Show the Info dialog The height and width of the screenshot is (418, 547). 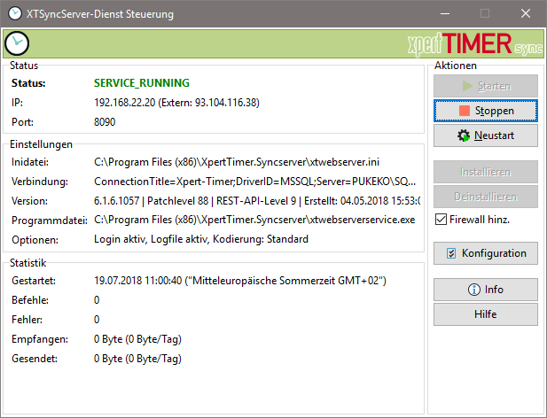point(485,290)
